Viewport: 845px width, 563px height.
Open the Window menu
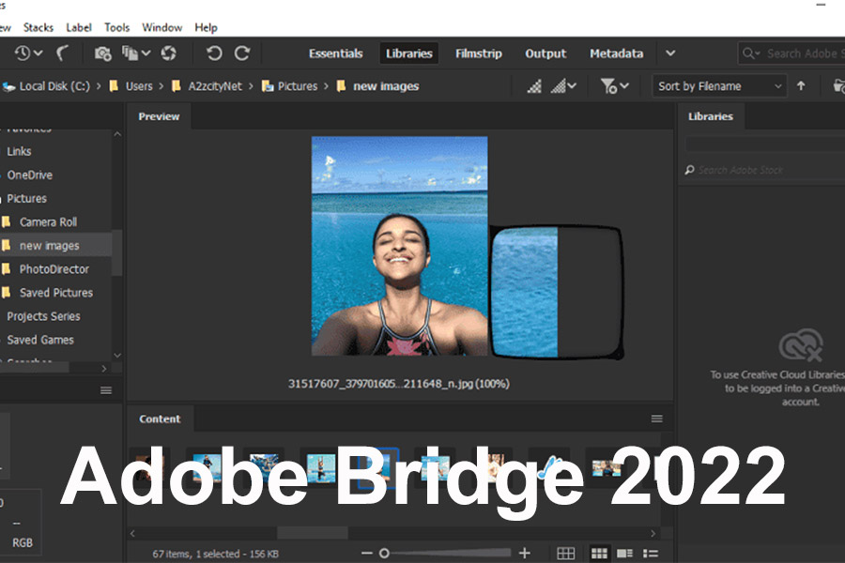point(161,27)
